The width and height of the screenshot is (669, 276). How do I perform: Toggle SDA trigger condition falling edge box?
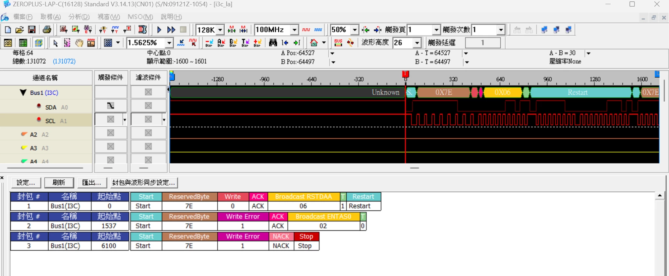pyautogui.click(x=110, y=106)
